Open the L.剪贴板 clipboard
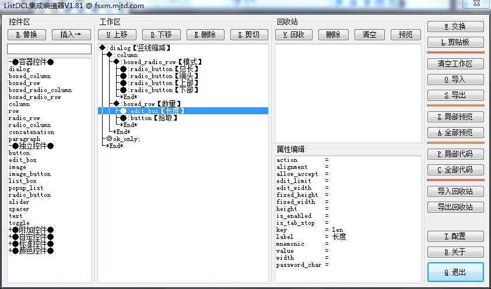The height and width of the screenshot is (289, 491). pyautogui.click(x=455, y=42)
